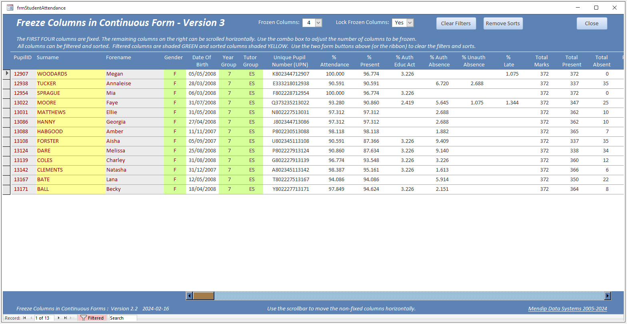Screen dimensions: 627x324
Task: Click the Clear Filters button
Action: pyautogui.click(x=456, y=23)
